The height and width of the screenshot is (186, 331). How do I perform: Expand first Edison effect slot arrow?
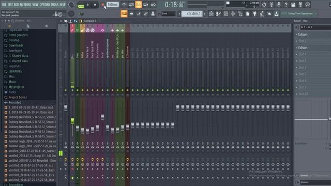(296, 35)
